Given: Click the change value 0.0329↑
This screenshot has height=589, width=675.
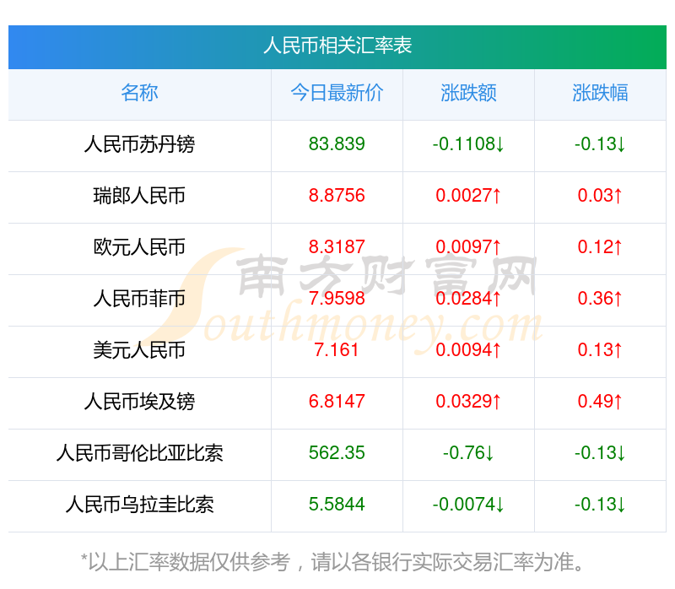Looking at the screenshot, I should coord(468,402).
